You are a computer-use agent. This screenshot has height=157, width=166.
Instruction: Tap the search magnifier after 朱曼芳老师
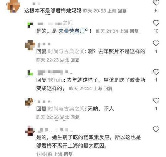(x=87, y=30)
